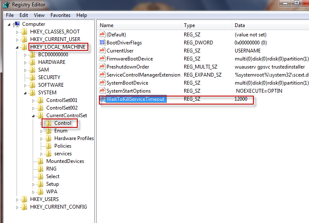Open the View menu
This screenshot has width=309, height=223.
39,15
